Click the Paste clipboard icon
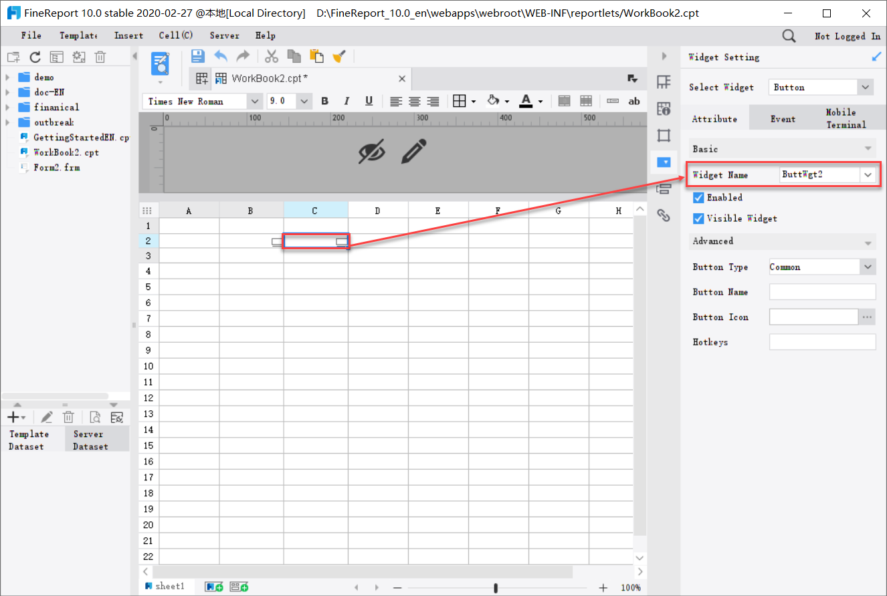Viewport: 887px width, 596px height. coord(316,56)
